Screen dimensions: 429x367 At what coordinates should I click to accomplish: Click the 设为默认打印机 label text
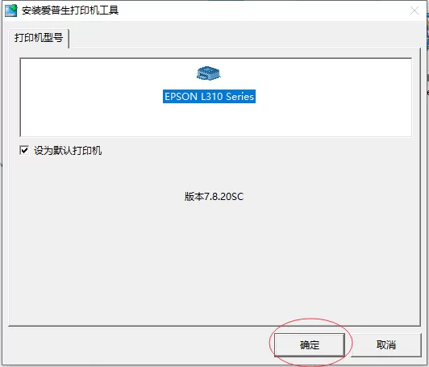coord(68,151)
